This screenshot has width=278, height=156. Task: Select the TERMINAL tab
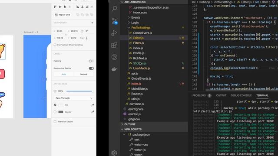(x=262, y=95)
